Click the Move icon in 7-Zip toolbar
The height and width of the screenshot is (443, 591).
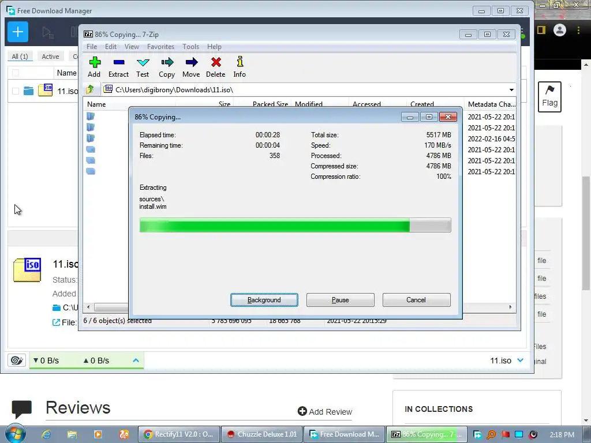tap(192, 62)
